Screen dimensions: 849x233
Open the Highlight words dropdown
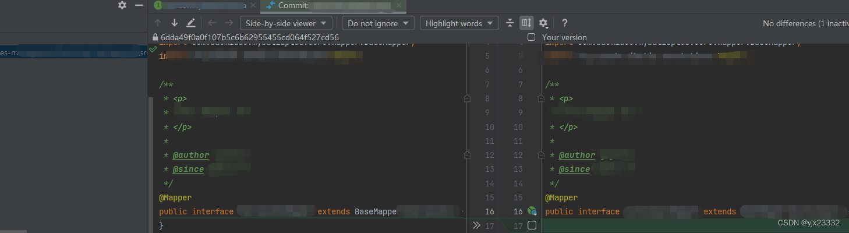click(x=459, y=23)
